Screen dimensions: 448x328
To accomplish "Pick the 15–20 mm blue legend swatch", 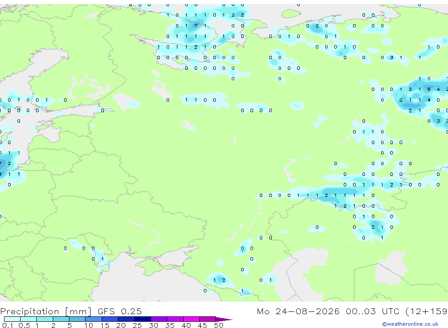I will [x=110, y=319].
